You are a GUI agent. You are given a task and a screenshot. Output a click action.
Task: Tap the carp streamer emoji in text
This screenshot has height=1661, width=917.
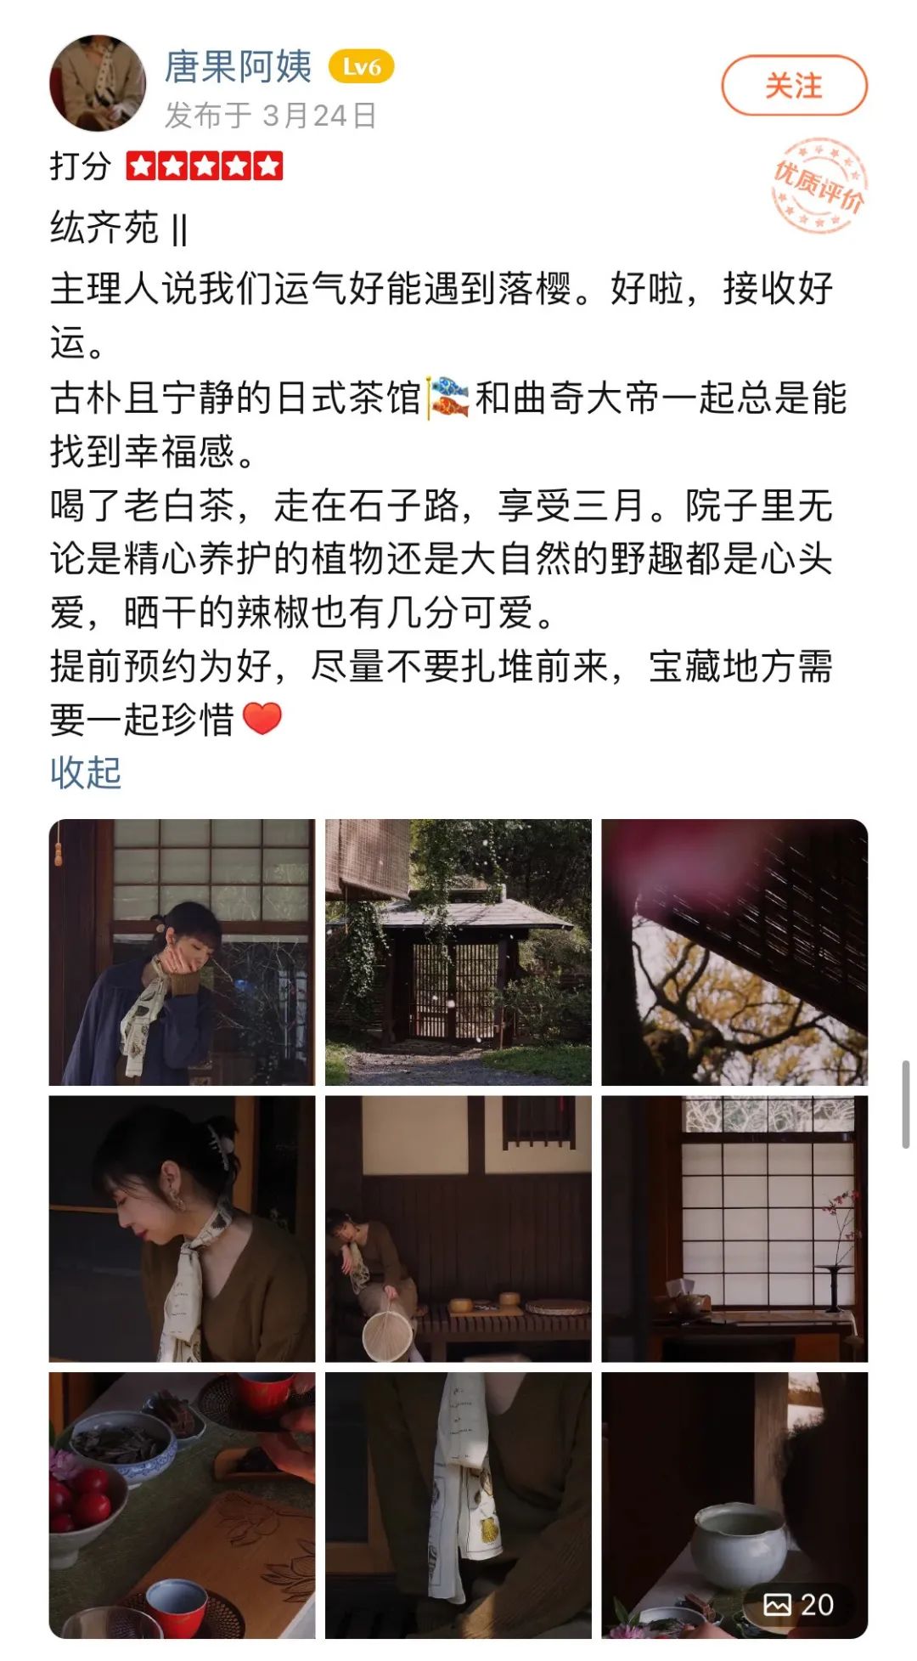click(448, 398)
